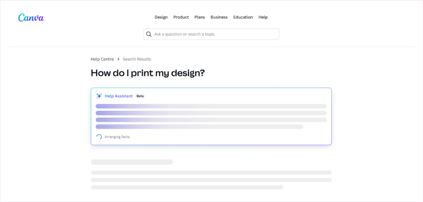Screen dimensions: 423x202
Task: Click the Help Assistant sparkle icon
Action: click(x=99, y=96)
